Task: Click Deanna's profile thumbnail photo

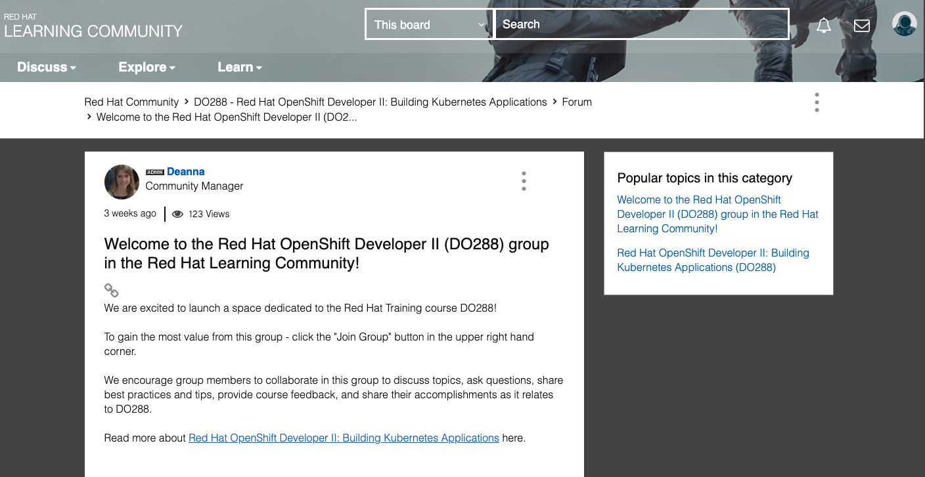Action: (122, 182)
